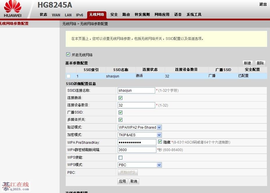Open the WPS模式 PBC dropdown

click(140, 165)
